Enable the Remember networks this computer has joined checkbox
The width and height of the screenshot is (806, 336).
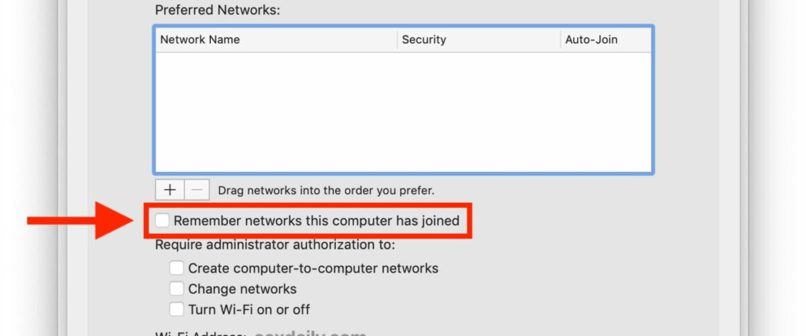pyautogui.click(x=163, y=220)
